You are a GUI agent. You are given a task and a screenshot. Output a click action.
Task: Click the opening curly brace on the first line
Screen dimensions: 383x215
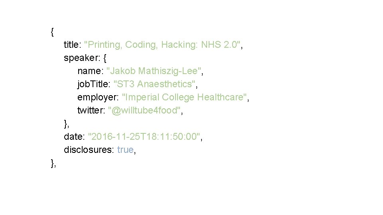53,31
